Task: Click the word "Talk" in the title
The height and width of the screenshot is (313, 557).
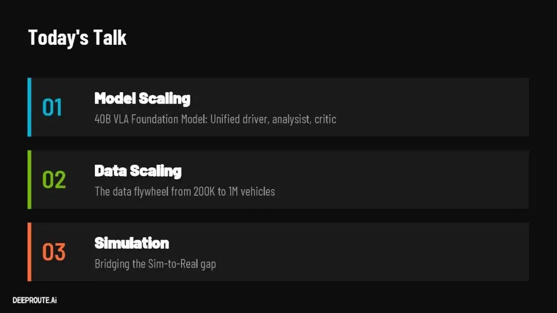Action: coord(110,38)
